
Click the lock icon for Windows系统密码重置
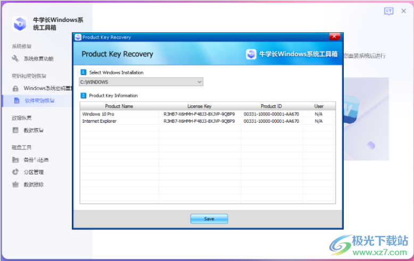click(x=15, y=88)
